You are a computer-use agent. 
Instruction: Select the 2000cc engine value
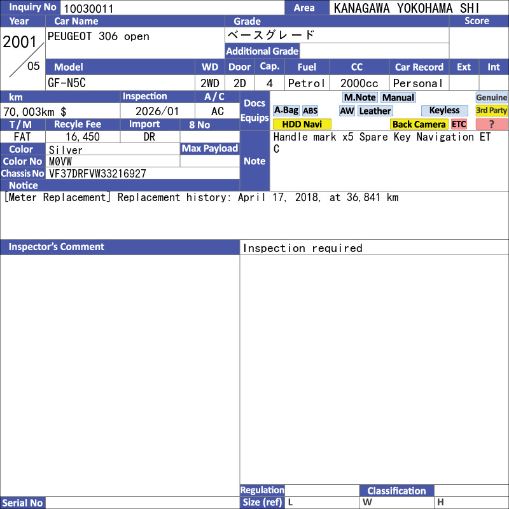point(359,83)
